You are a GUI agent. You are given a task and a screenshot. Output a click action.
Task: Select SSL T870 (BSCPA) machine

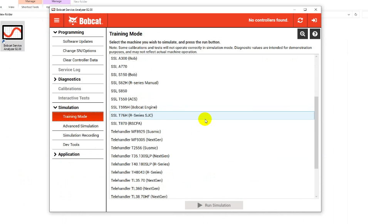[x=212, y=124]
